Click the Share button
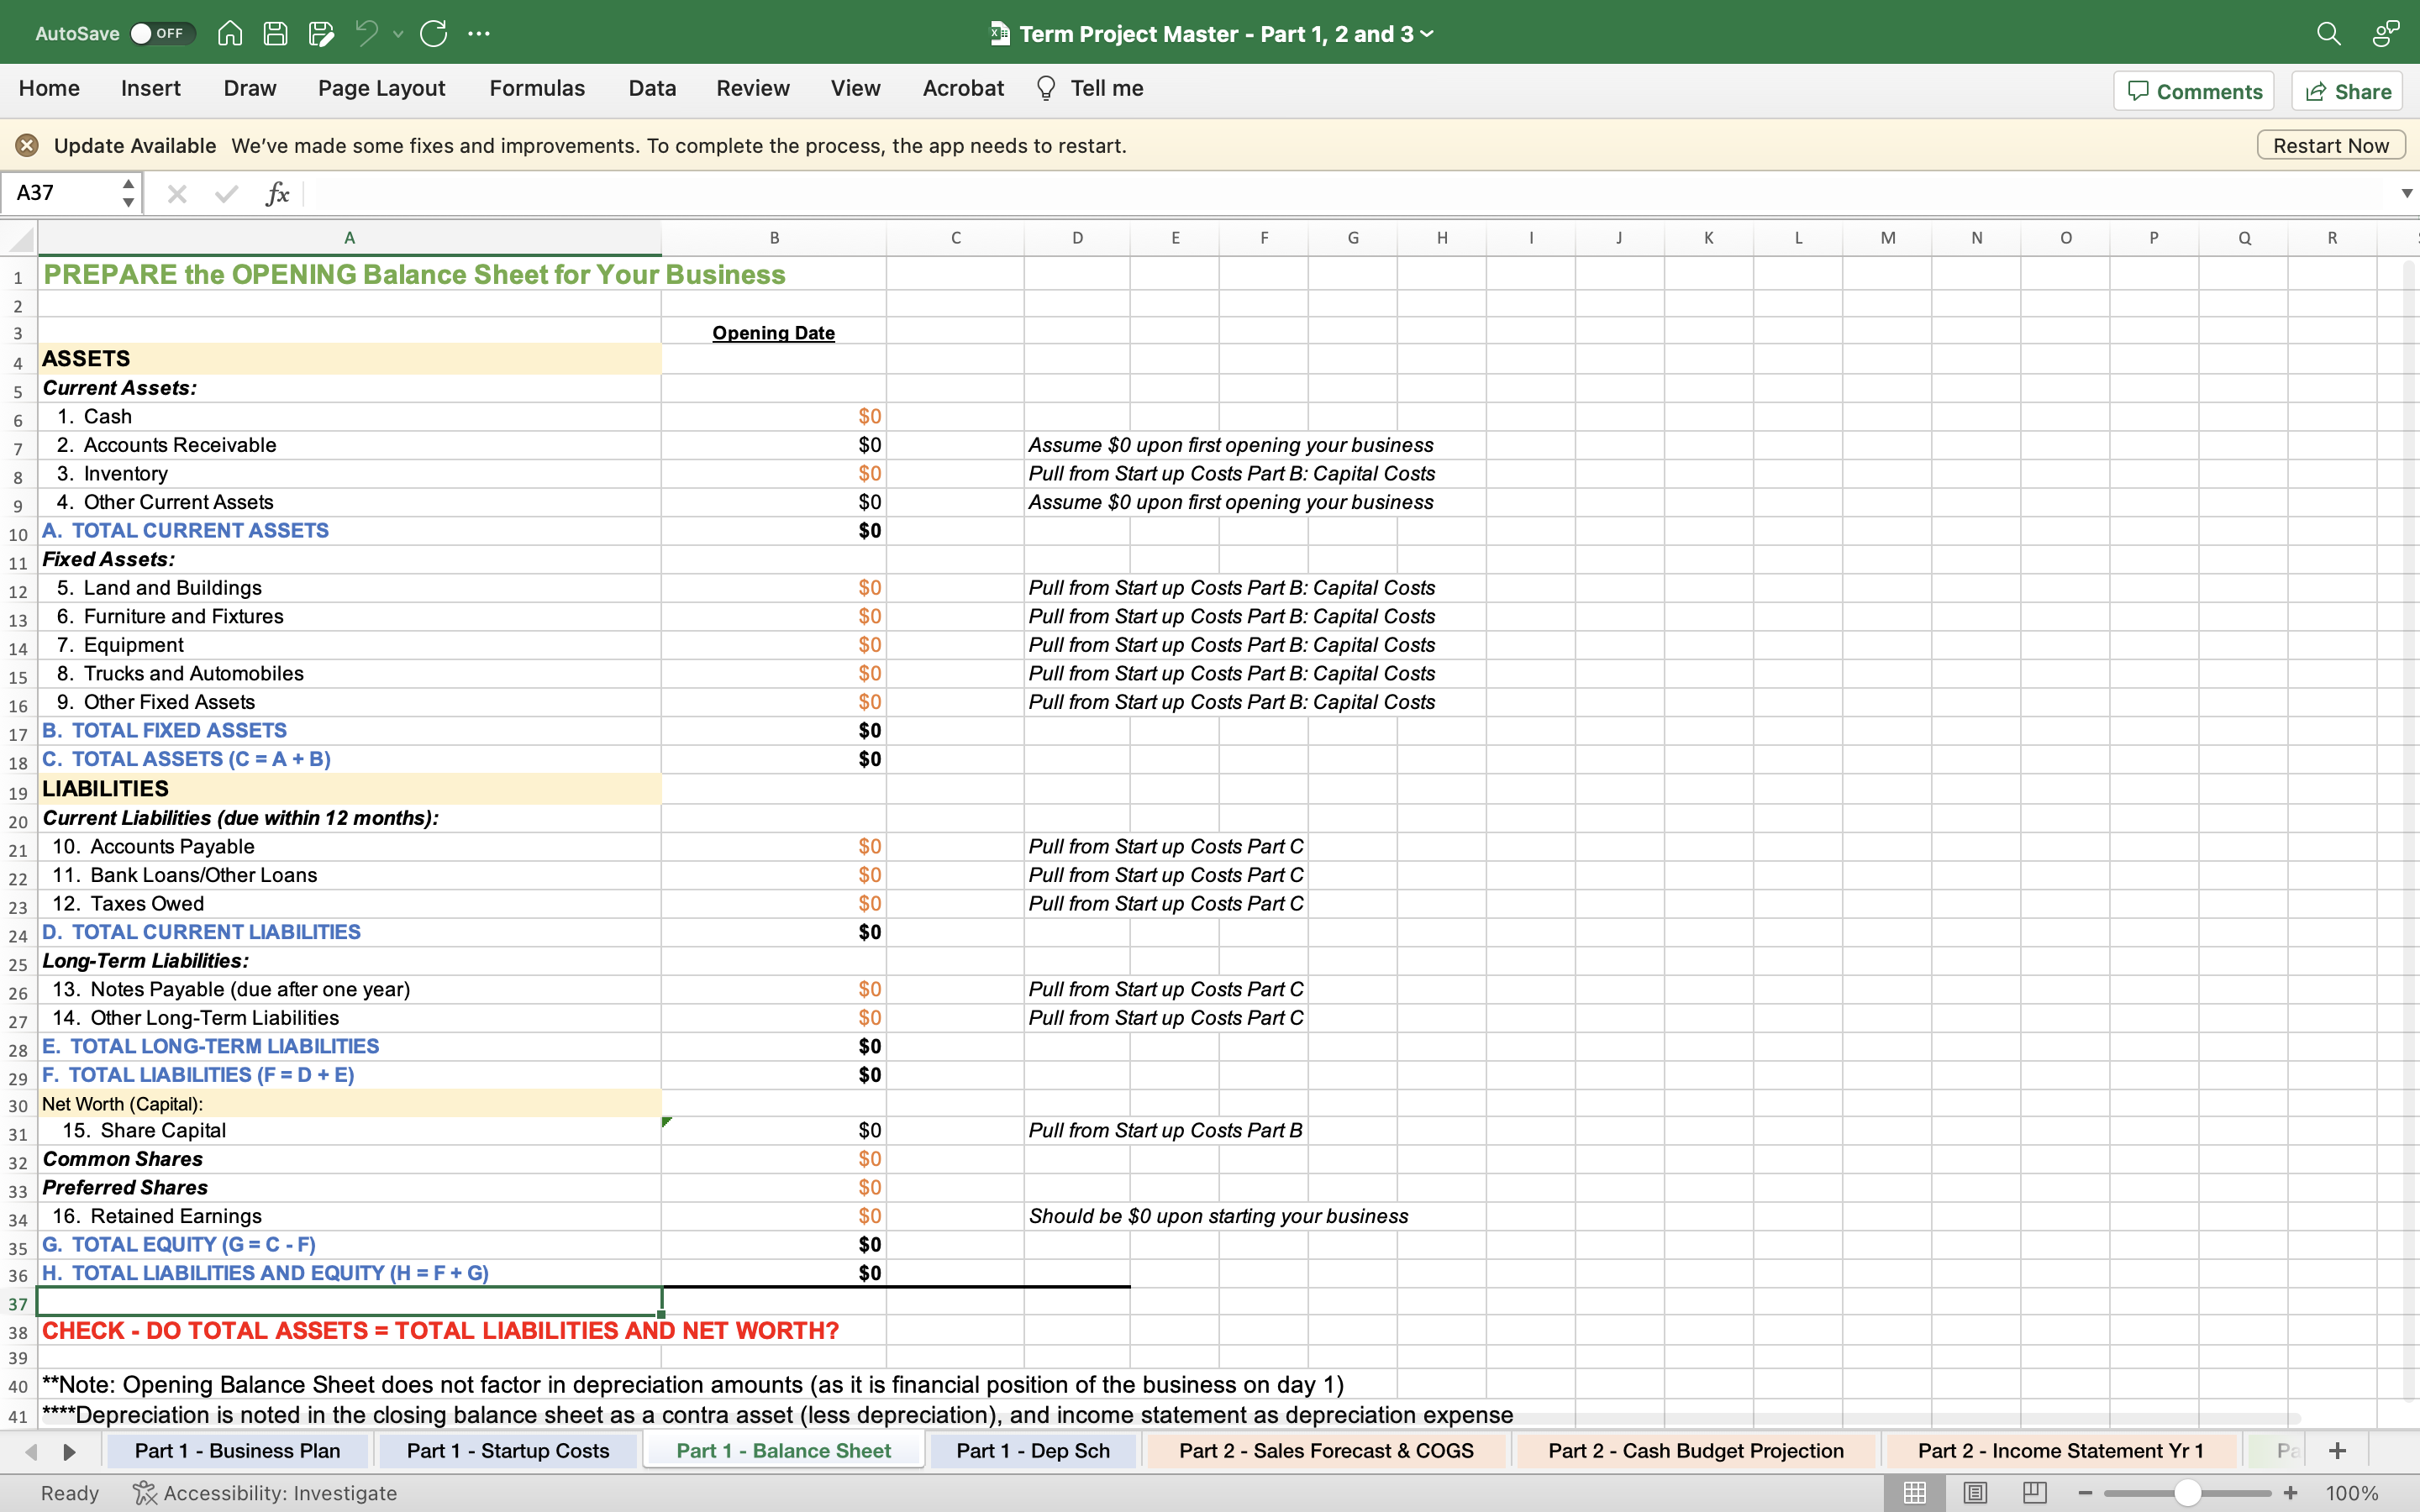The image size is (2420, 1512). 2347,91
